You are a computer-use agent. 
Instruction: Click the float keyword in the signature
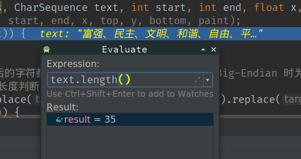pos(269,7)
